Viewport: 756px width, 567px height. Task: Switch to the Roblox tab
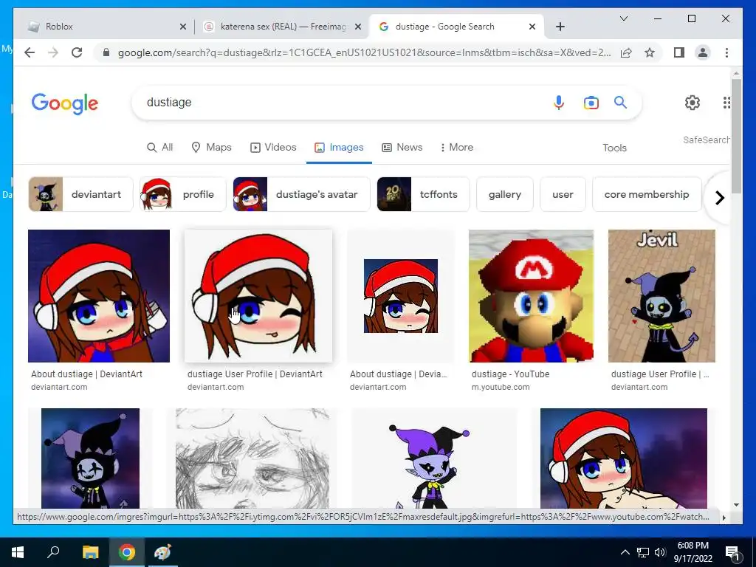(x=106, y=27)
